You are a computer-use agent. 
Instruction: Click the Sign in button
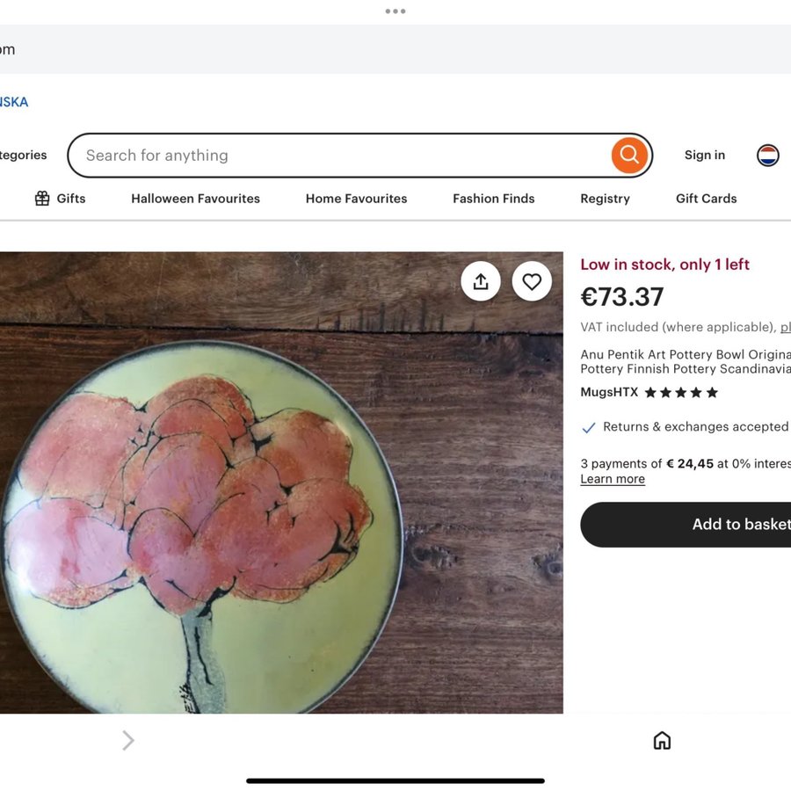(x=704, y=156)
